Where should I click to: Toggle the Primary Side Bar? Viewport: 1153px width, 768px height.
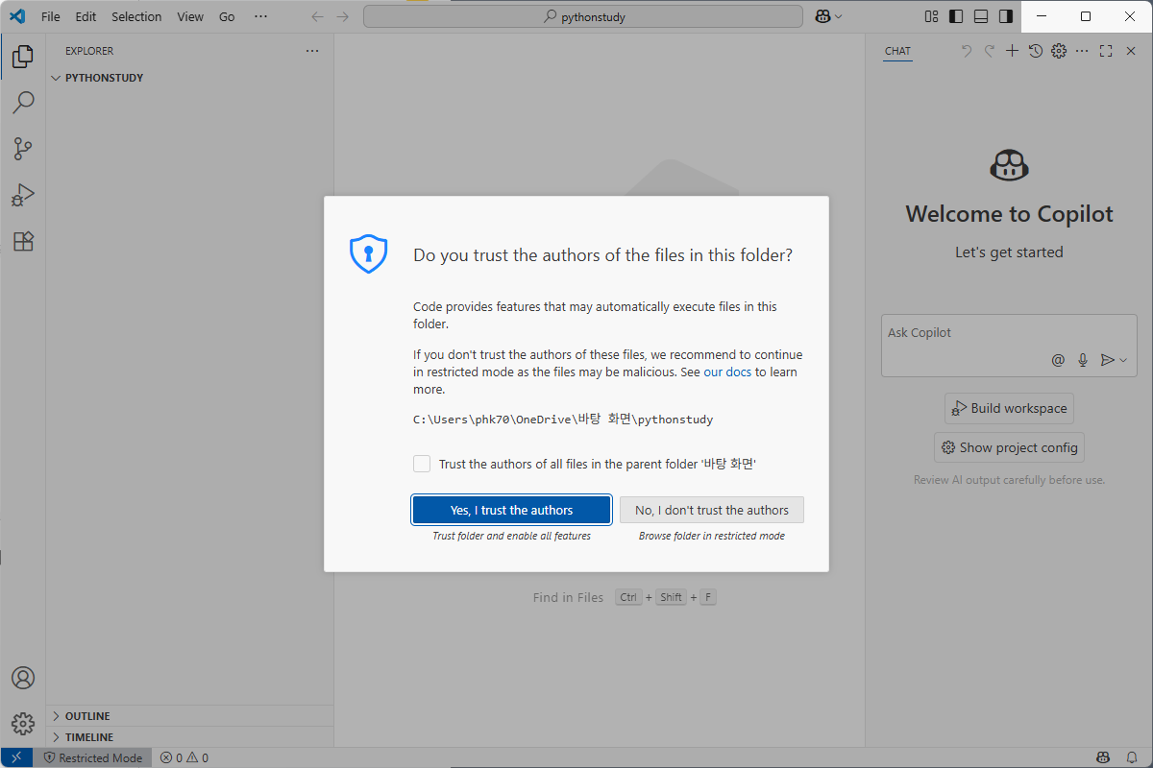click(956, 16)
